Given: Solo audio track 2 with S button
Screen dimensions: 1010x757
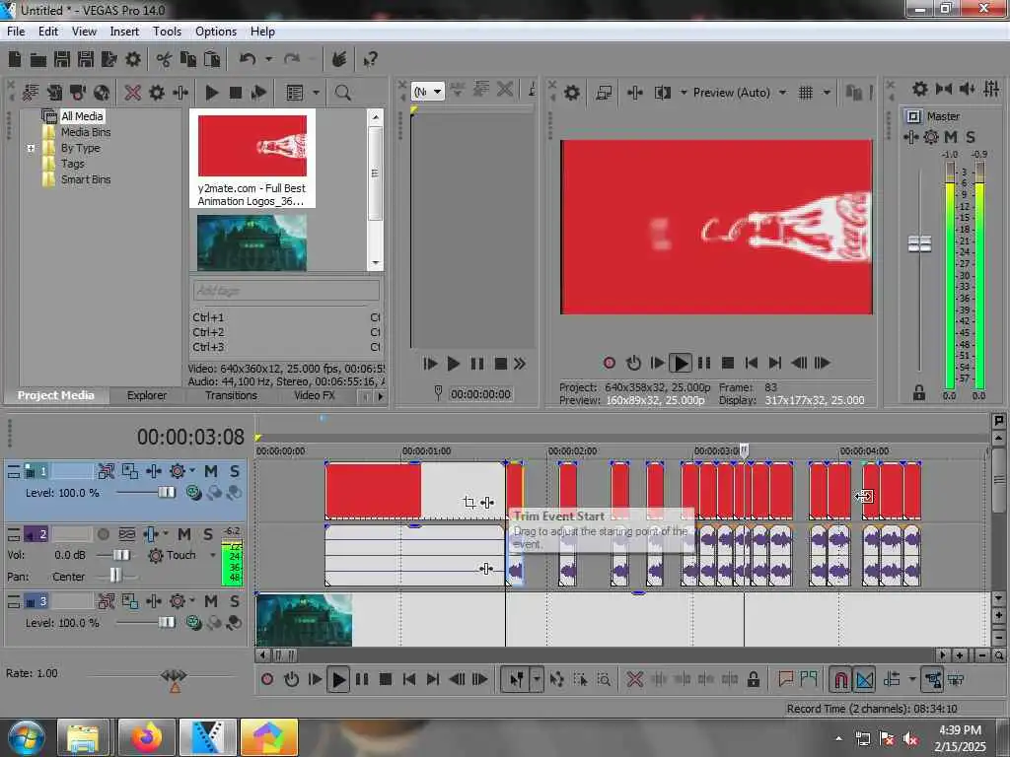Looking at the screenshot, I should 207,534.
